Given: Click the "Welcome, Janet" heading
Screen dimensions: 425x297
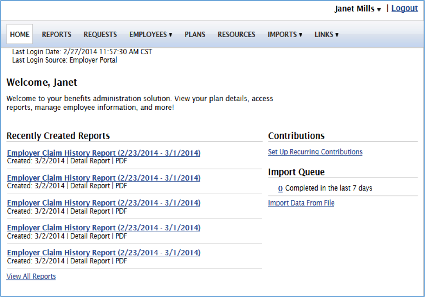Looking at the screenshot, I should tap(42, 82).
